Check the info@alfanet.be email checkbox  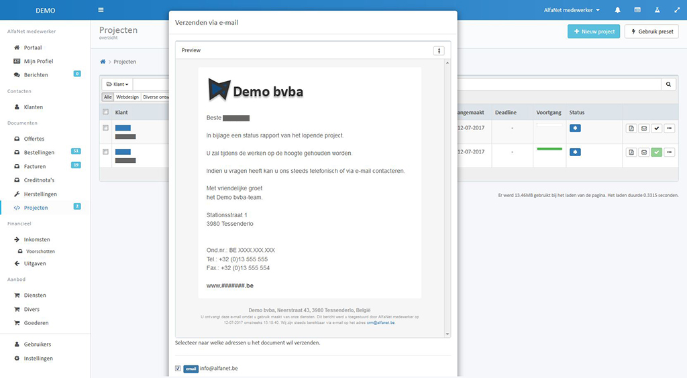coord(178,368)
